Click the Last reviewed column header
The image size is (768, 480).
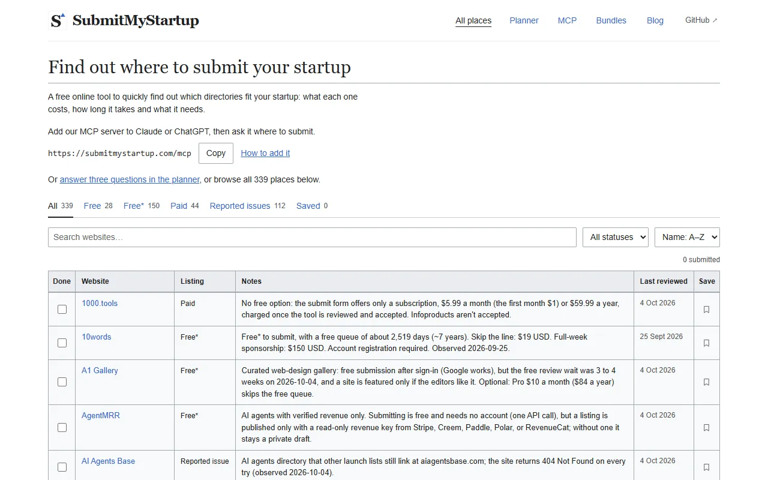click(x=664, y=281)
